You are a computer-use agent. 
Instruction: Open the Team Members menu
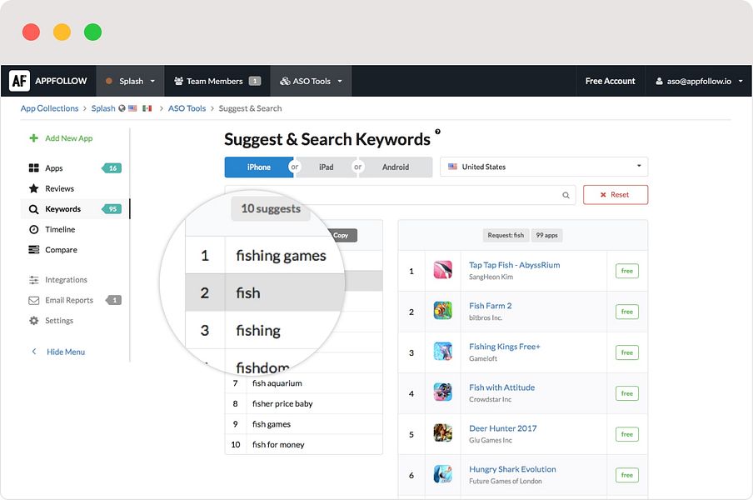[216, 80]
